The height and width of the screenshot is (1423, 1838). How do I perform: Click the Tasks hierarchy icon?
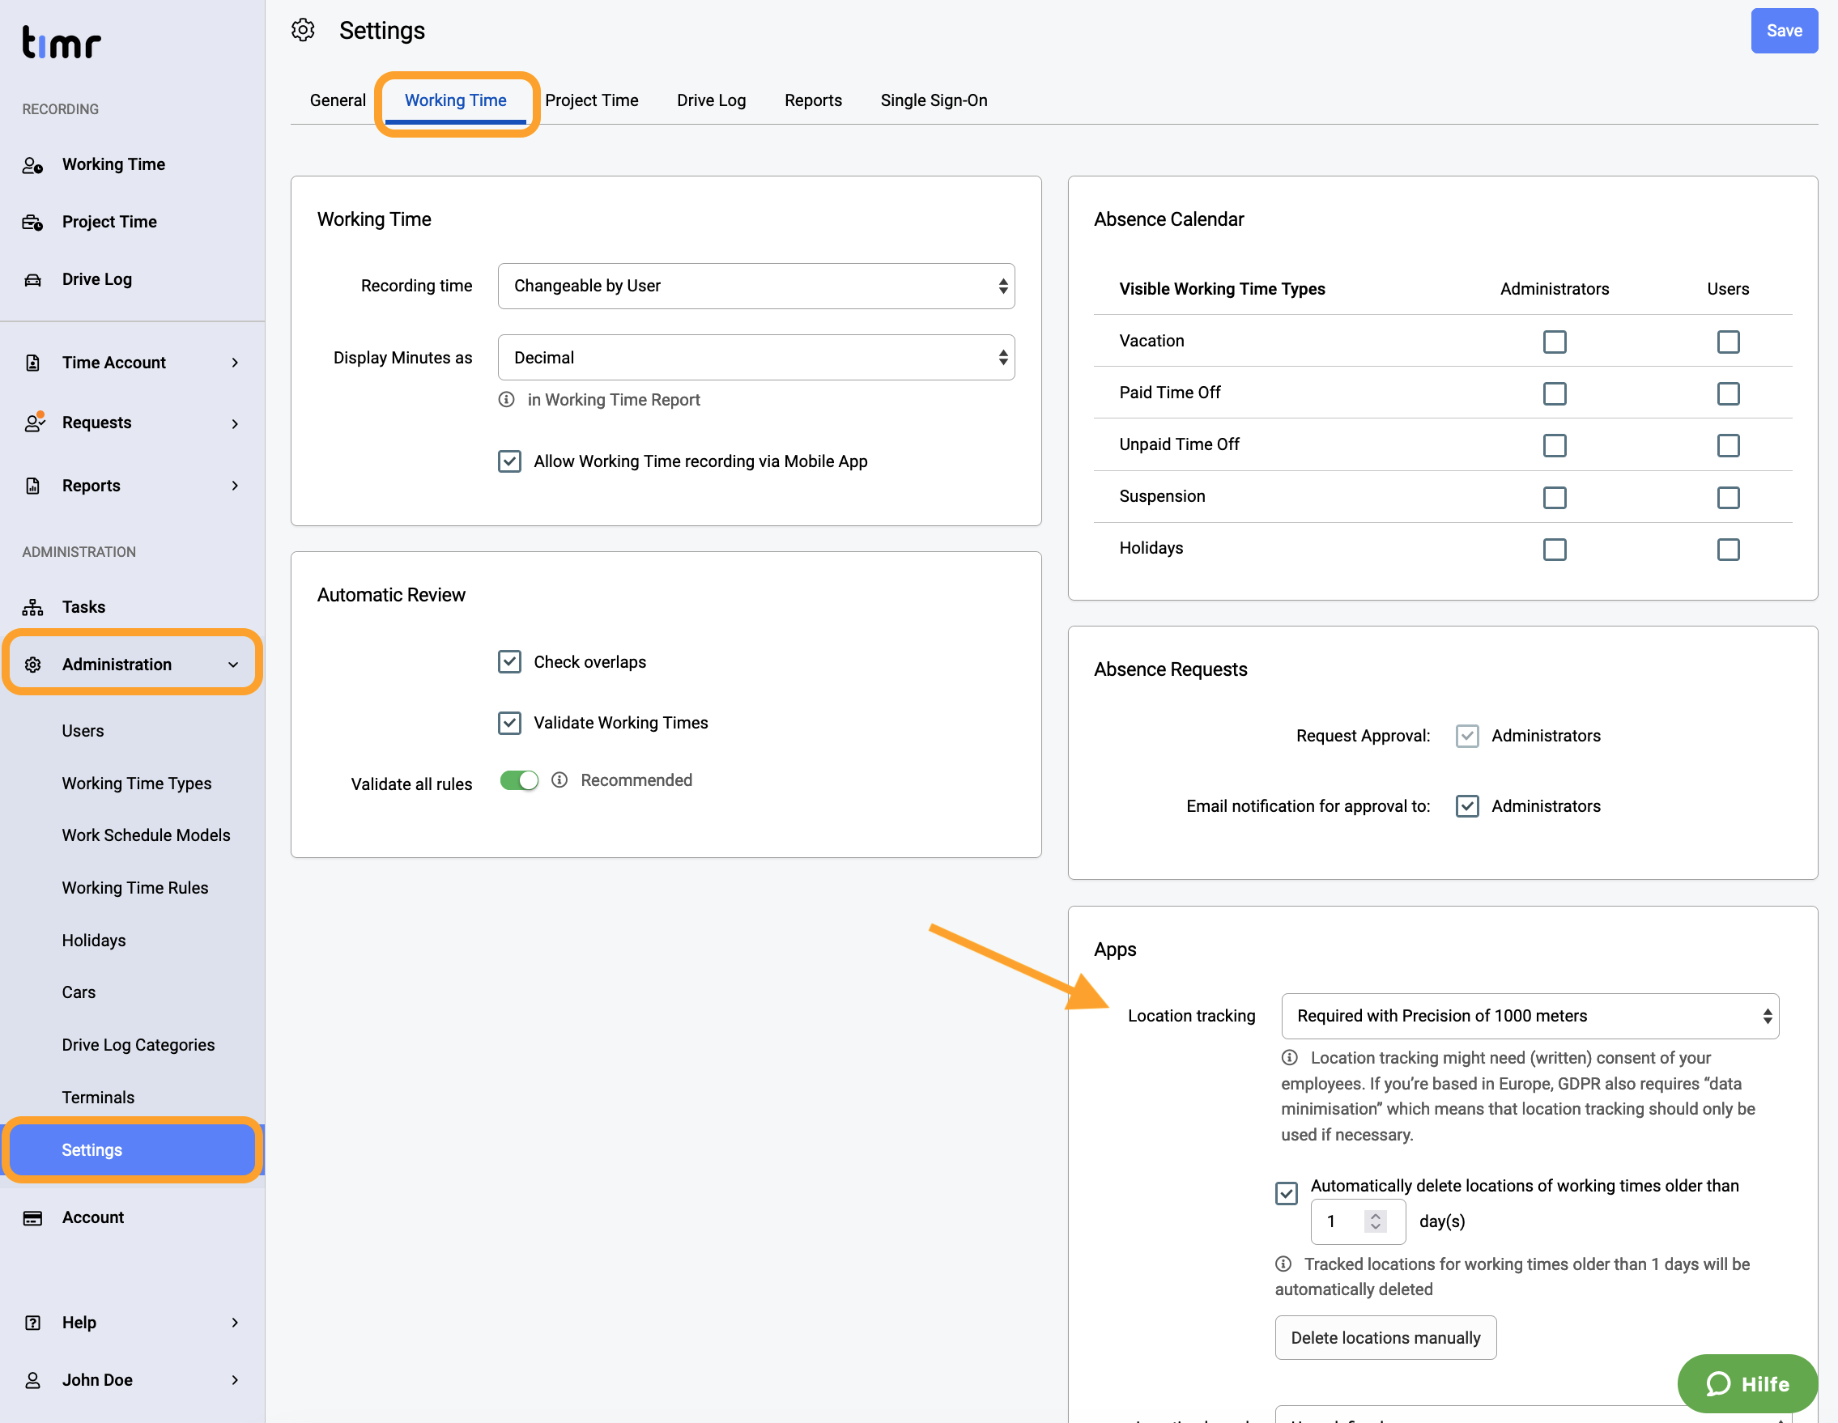pyautogui.click(x=33, y=607)
